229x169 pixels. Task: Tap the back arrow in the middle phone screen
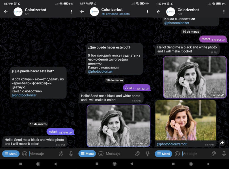click(x=82, y=12)
